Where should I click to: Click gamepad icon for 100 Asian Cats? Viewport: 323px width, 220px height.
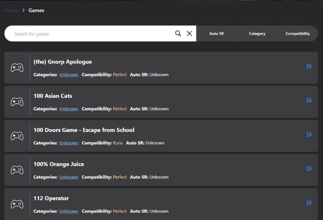(x=17, y=102)
